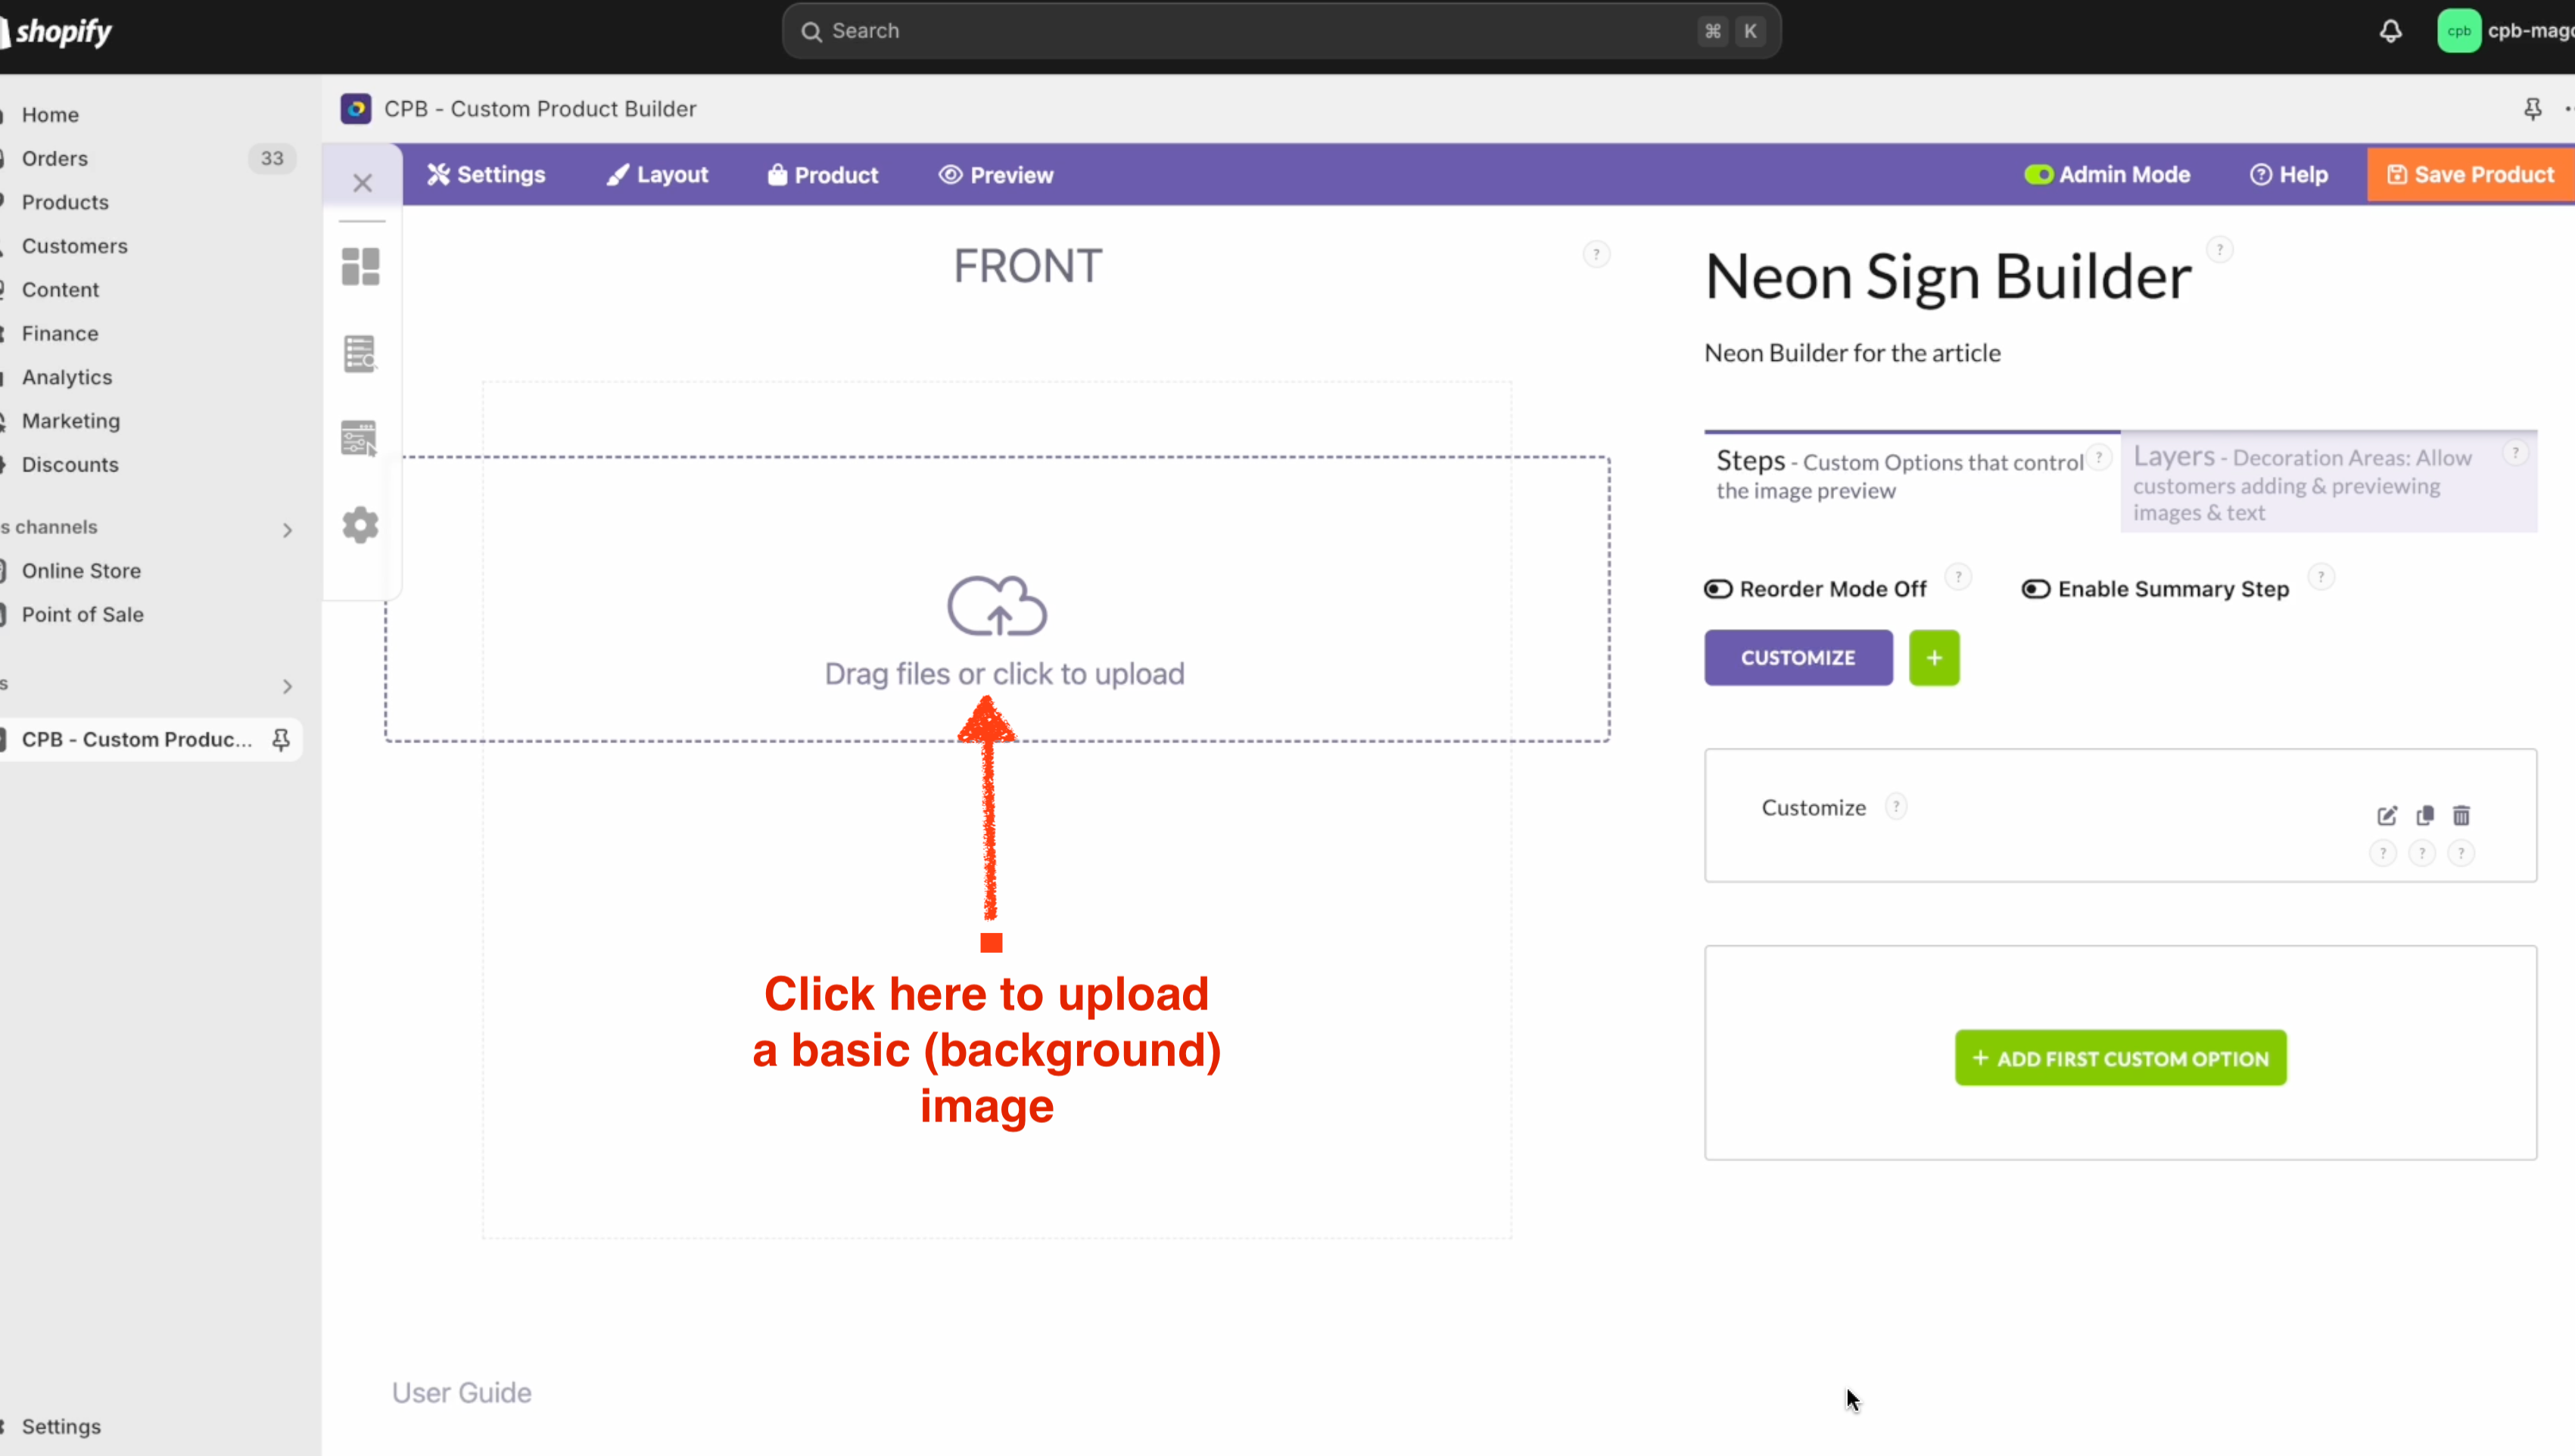
Task: Click the gear settings icon in sidebar
Action: [361, 525]
